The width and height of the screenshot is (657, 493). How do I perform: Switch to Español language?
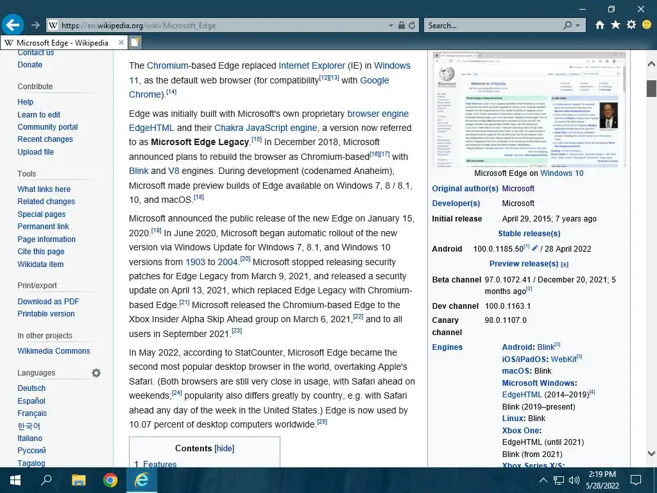pos(31,401)
